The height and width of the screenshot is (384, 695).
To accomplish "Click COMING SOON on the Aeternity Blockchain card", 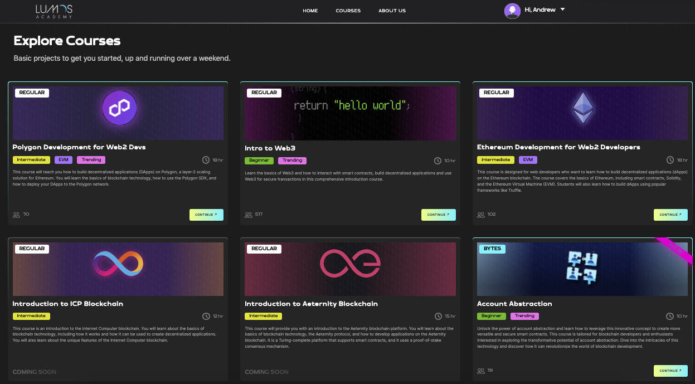I will 266,372.
